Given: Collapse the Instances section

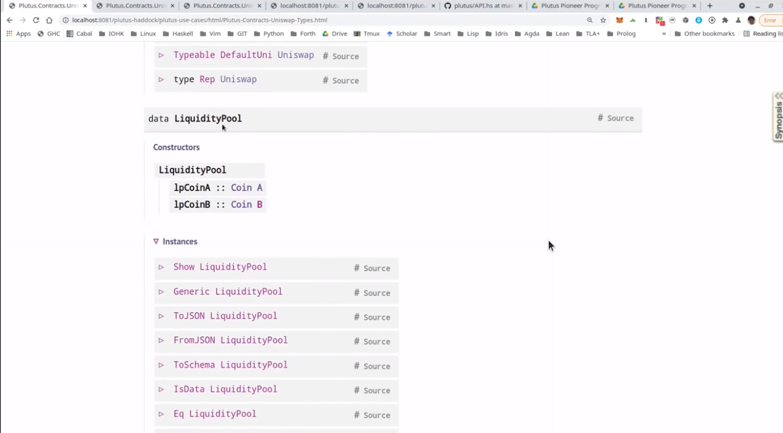Looking at the screenshot, I should 156,242.
